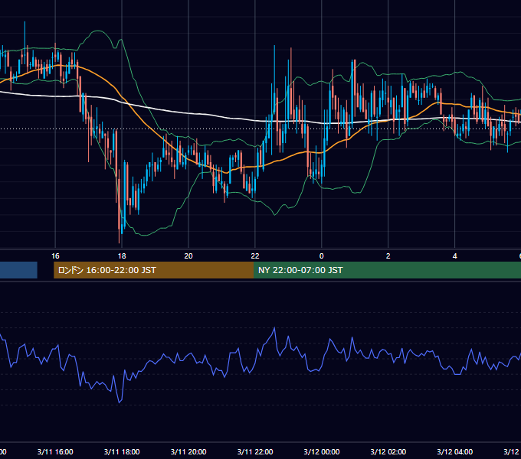Viewport: 521px width, 459px height.
Task: Click the oscillator lowest trough near 18:00
Action: [x=120, y=402]
